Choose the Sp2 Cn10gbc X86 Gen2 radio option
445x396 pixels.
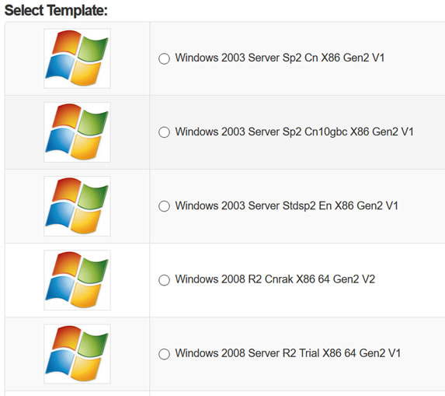click(x=164, y=132)
